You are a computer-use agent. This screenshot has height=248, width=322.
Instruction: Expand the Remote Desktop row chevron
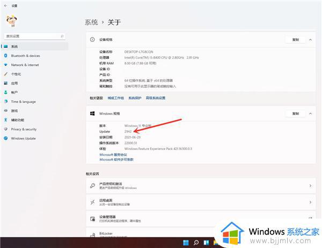[310, 202]
